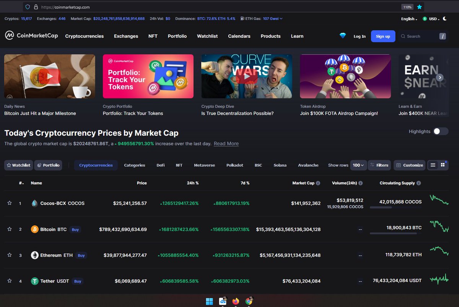Click the Ethereum coin icon
This screenshot has height=307, width=459.
click(x=34, y=255)
